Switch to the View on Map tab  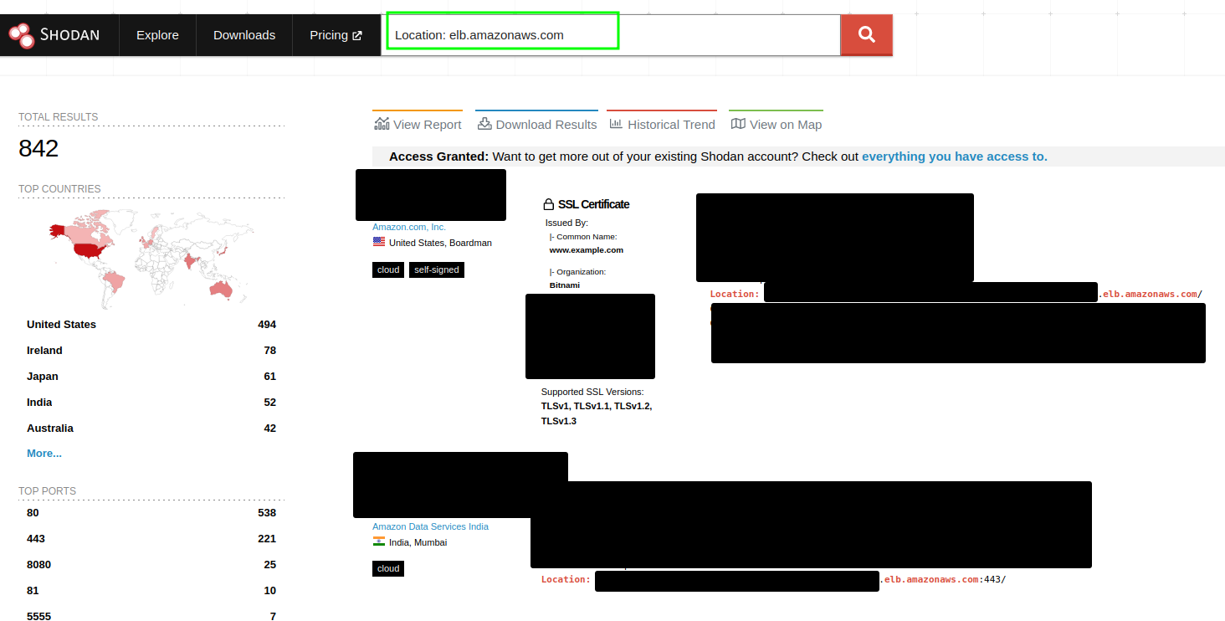point(785,123)
